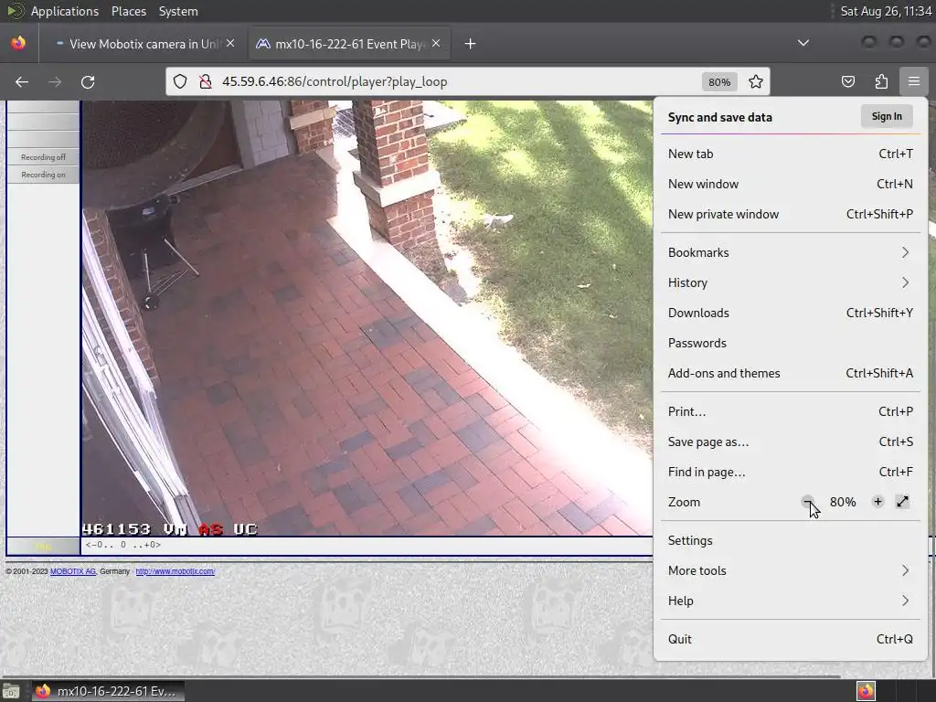
Task: Increase zoom with the plus button
Action: (877, 502)
